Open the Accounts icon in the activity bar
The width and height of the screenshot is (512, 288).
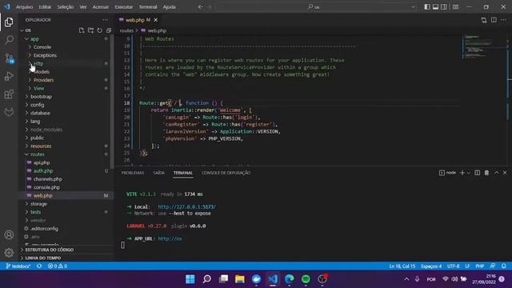click(x=9, y=234)
